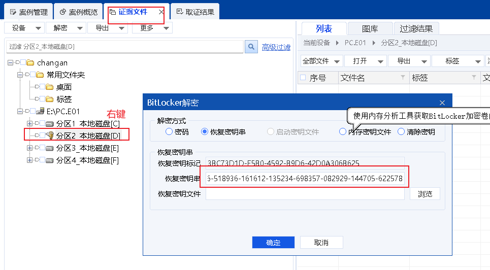Viewport: 490px width, 270px height.
Task: Click filter funnel icon in 标签 column
Action: click(474, 77)
